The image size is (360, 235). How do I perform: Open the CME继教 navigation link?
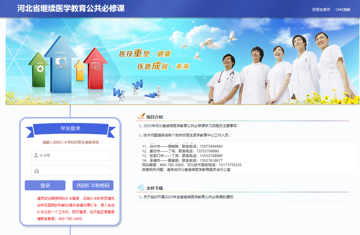coord(343,9)
